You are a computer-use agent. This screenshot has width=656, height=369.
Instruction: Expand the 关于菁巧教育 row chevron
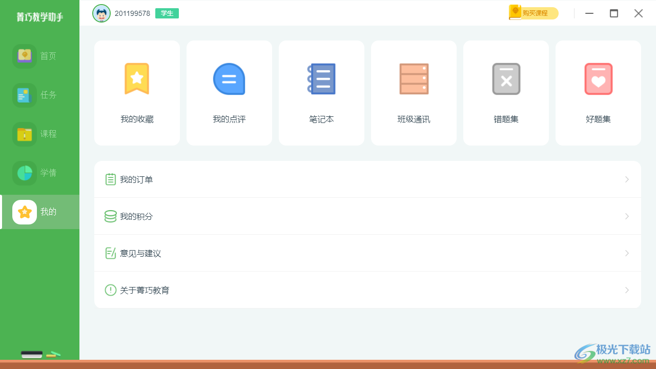627,290
